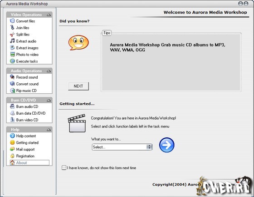Screen dimensions: 254x197
Task: Click the Audio Operations header title
Action: [x=26, y=71]
